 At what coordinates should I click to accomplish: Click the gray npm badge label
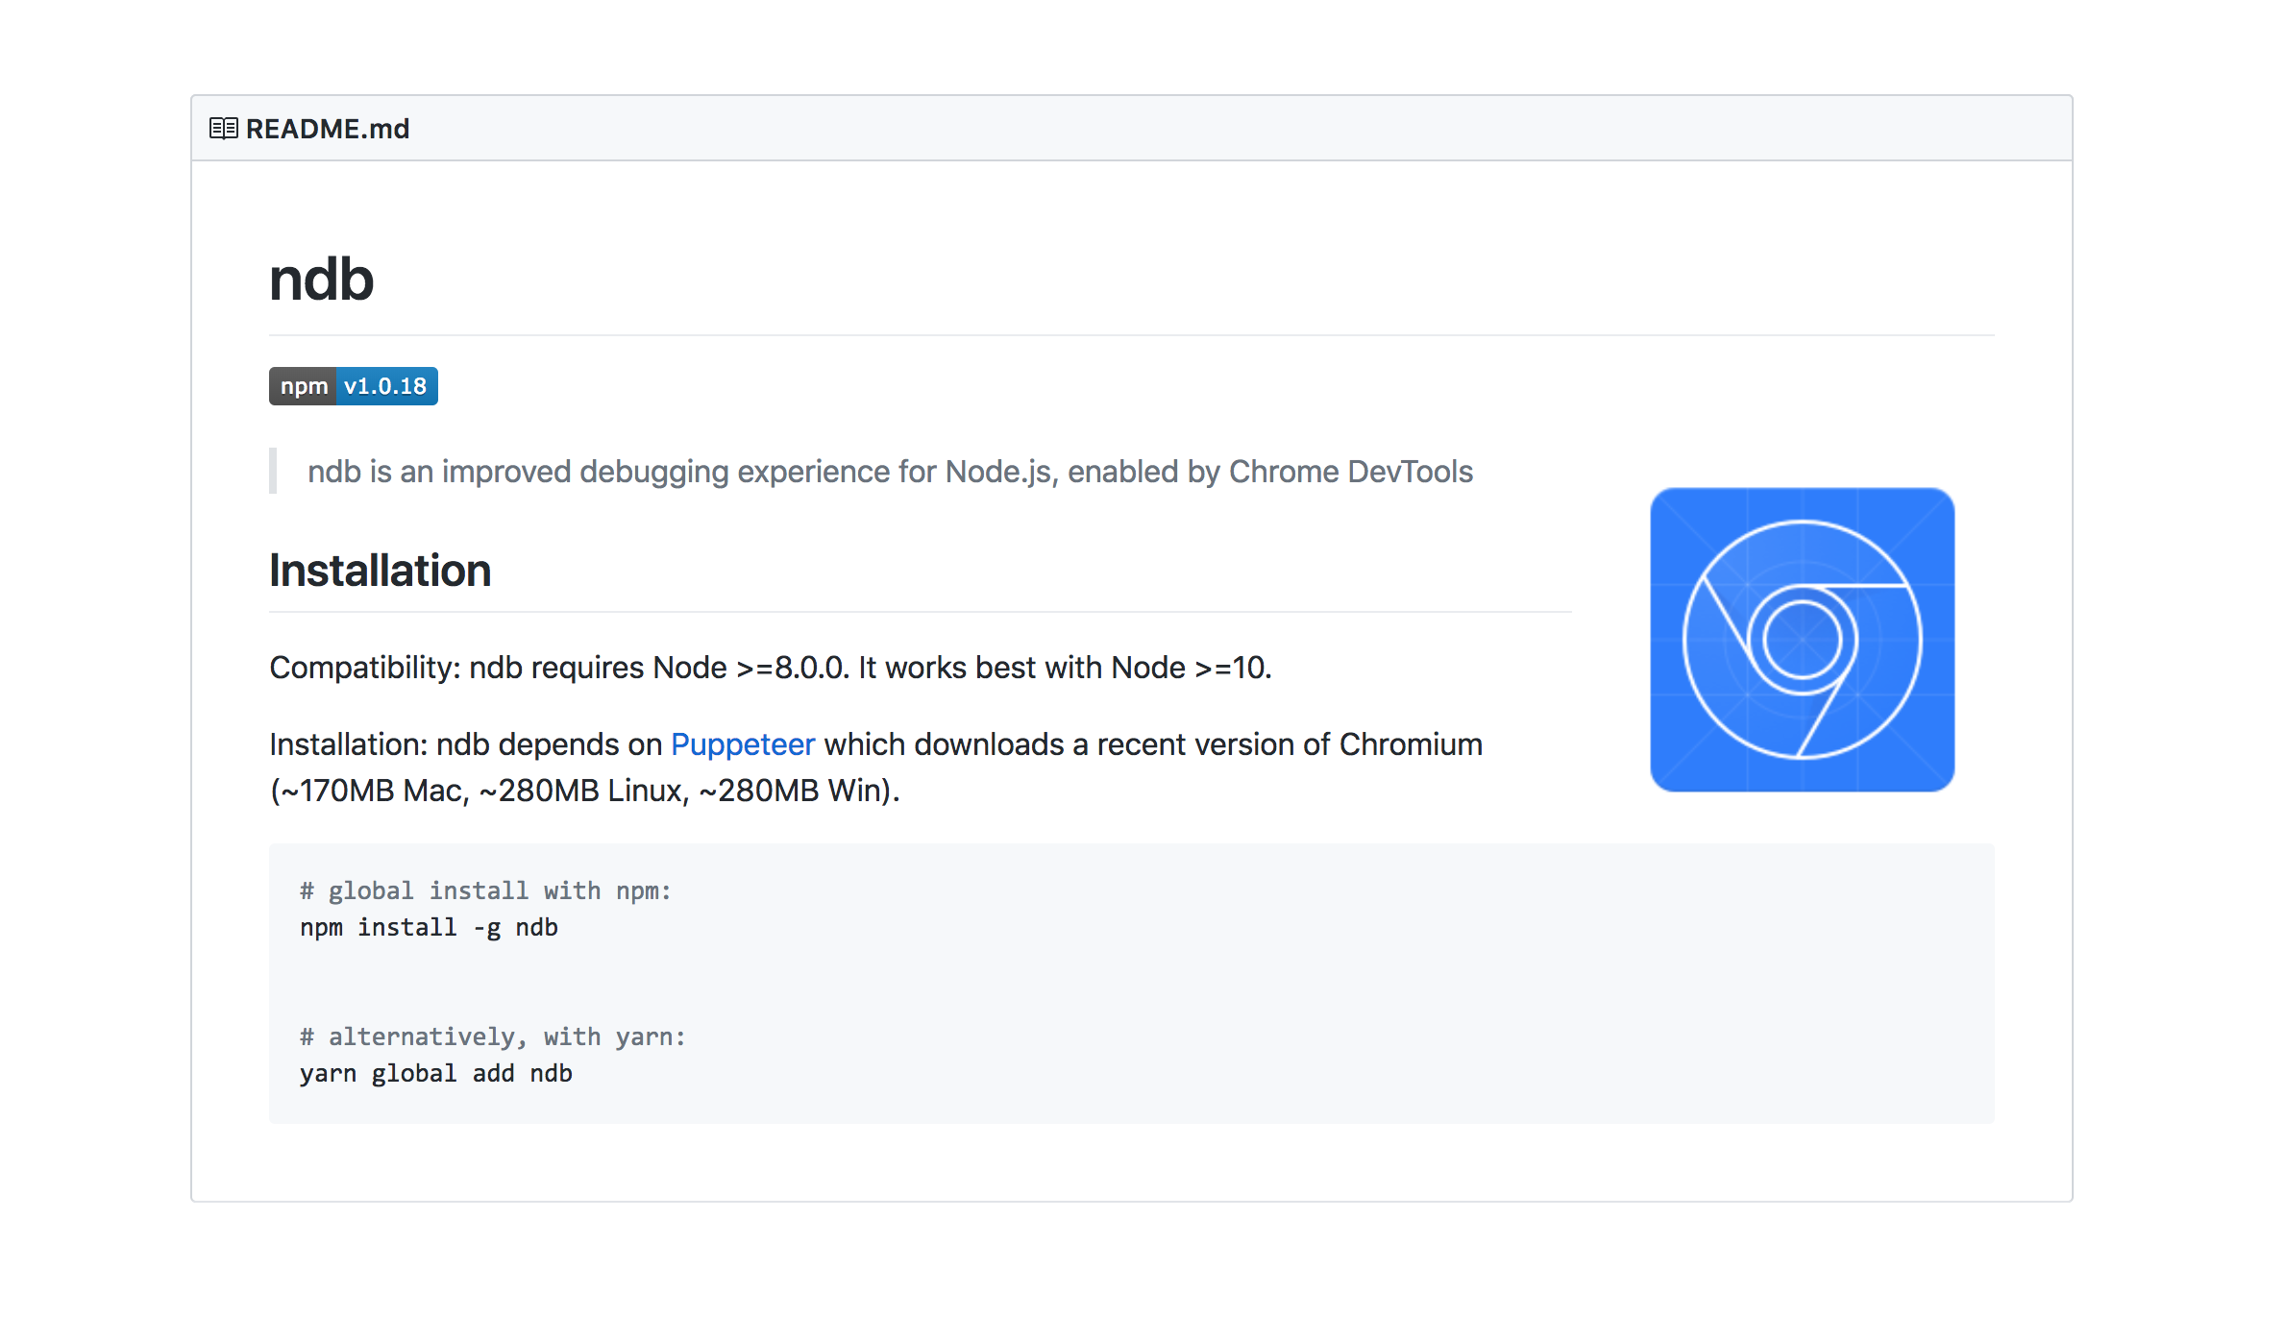[303, 386]
